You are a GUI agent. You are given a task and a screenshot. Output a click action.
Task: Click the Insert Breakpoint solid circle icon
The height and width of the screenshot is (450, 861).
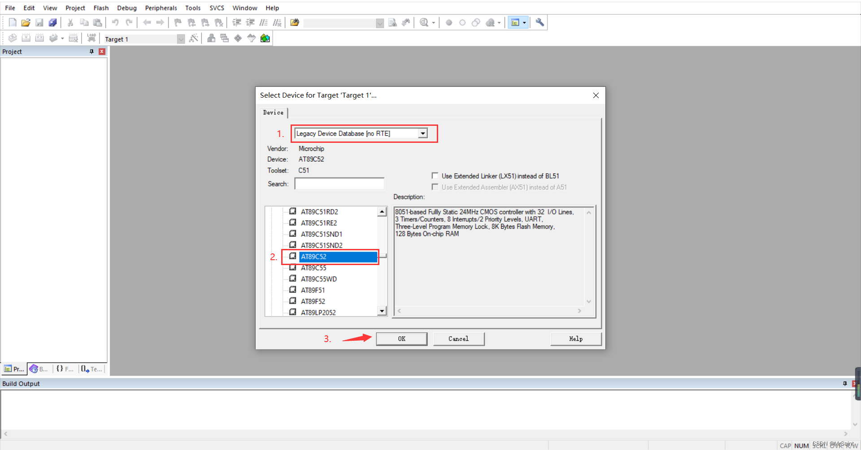click(x=449, y=22)
